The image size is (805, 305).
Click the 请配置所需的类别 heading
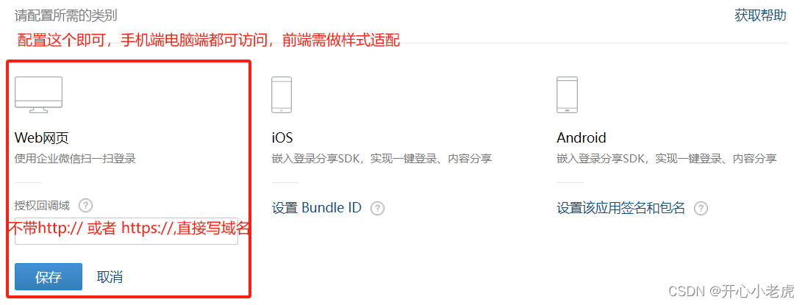click(x=65, y=16)
